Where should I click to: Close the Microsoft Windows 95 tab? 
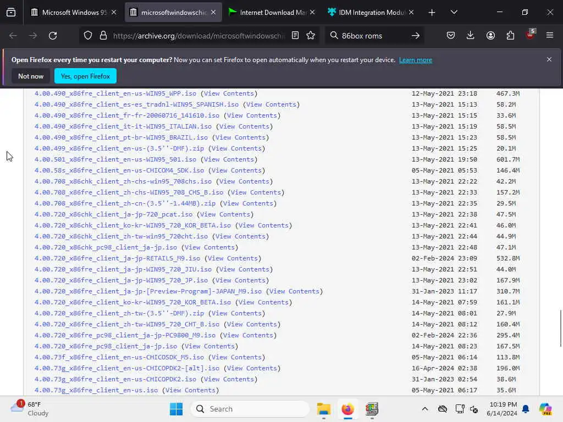(x=114, y=13)
